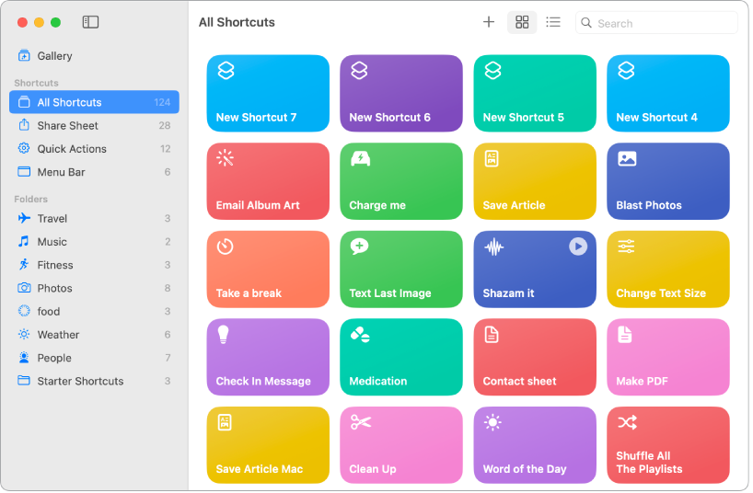This screenshot has width=753, height=493.
Task: Click the pills icon on Medication
Action: coord(360,335)
